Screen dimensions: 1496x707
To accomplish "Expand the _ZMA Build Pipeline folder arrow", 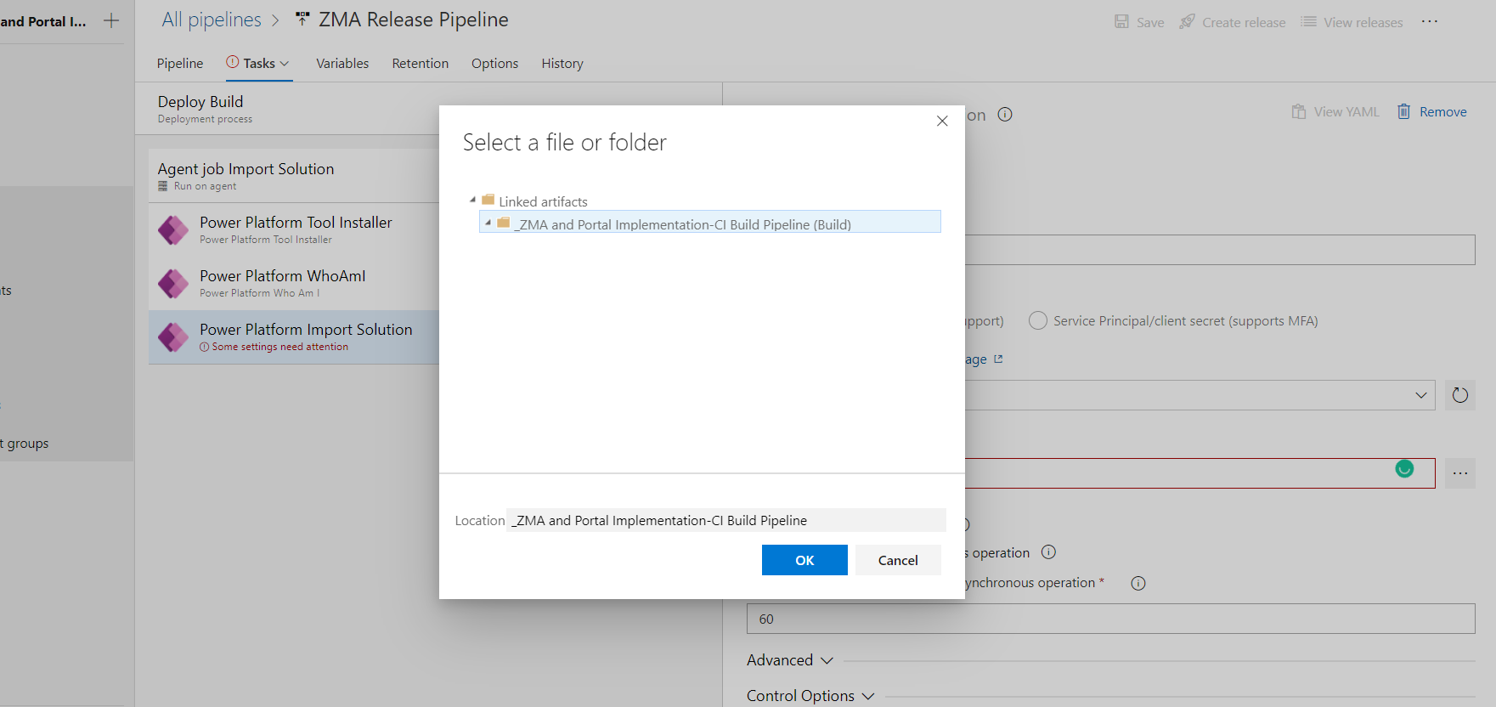I will (x=488, y=223).
